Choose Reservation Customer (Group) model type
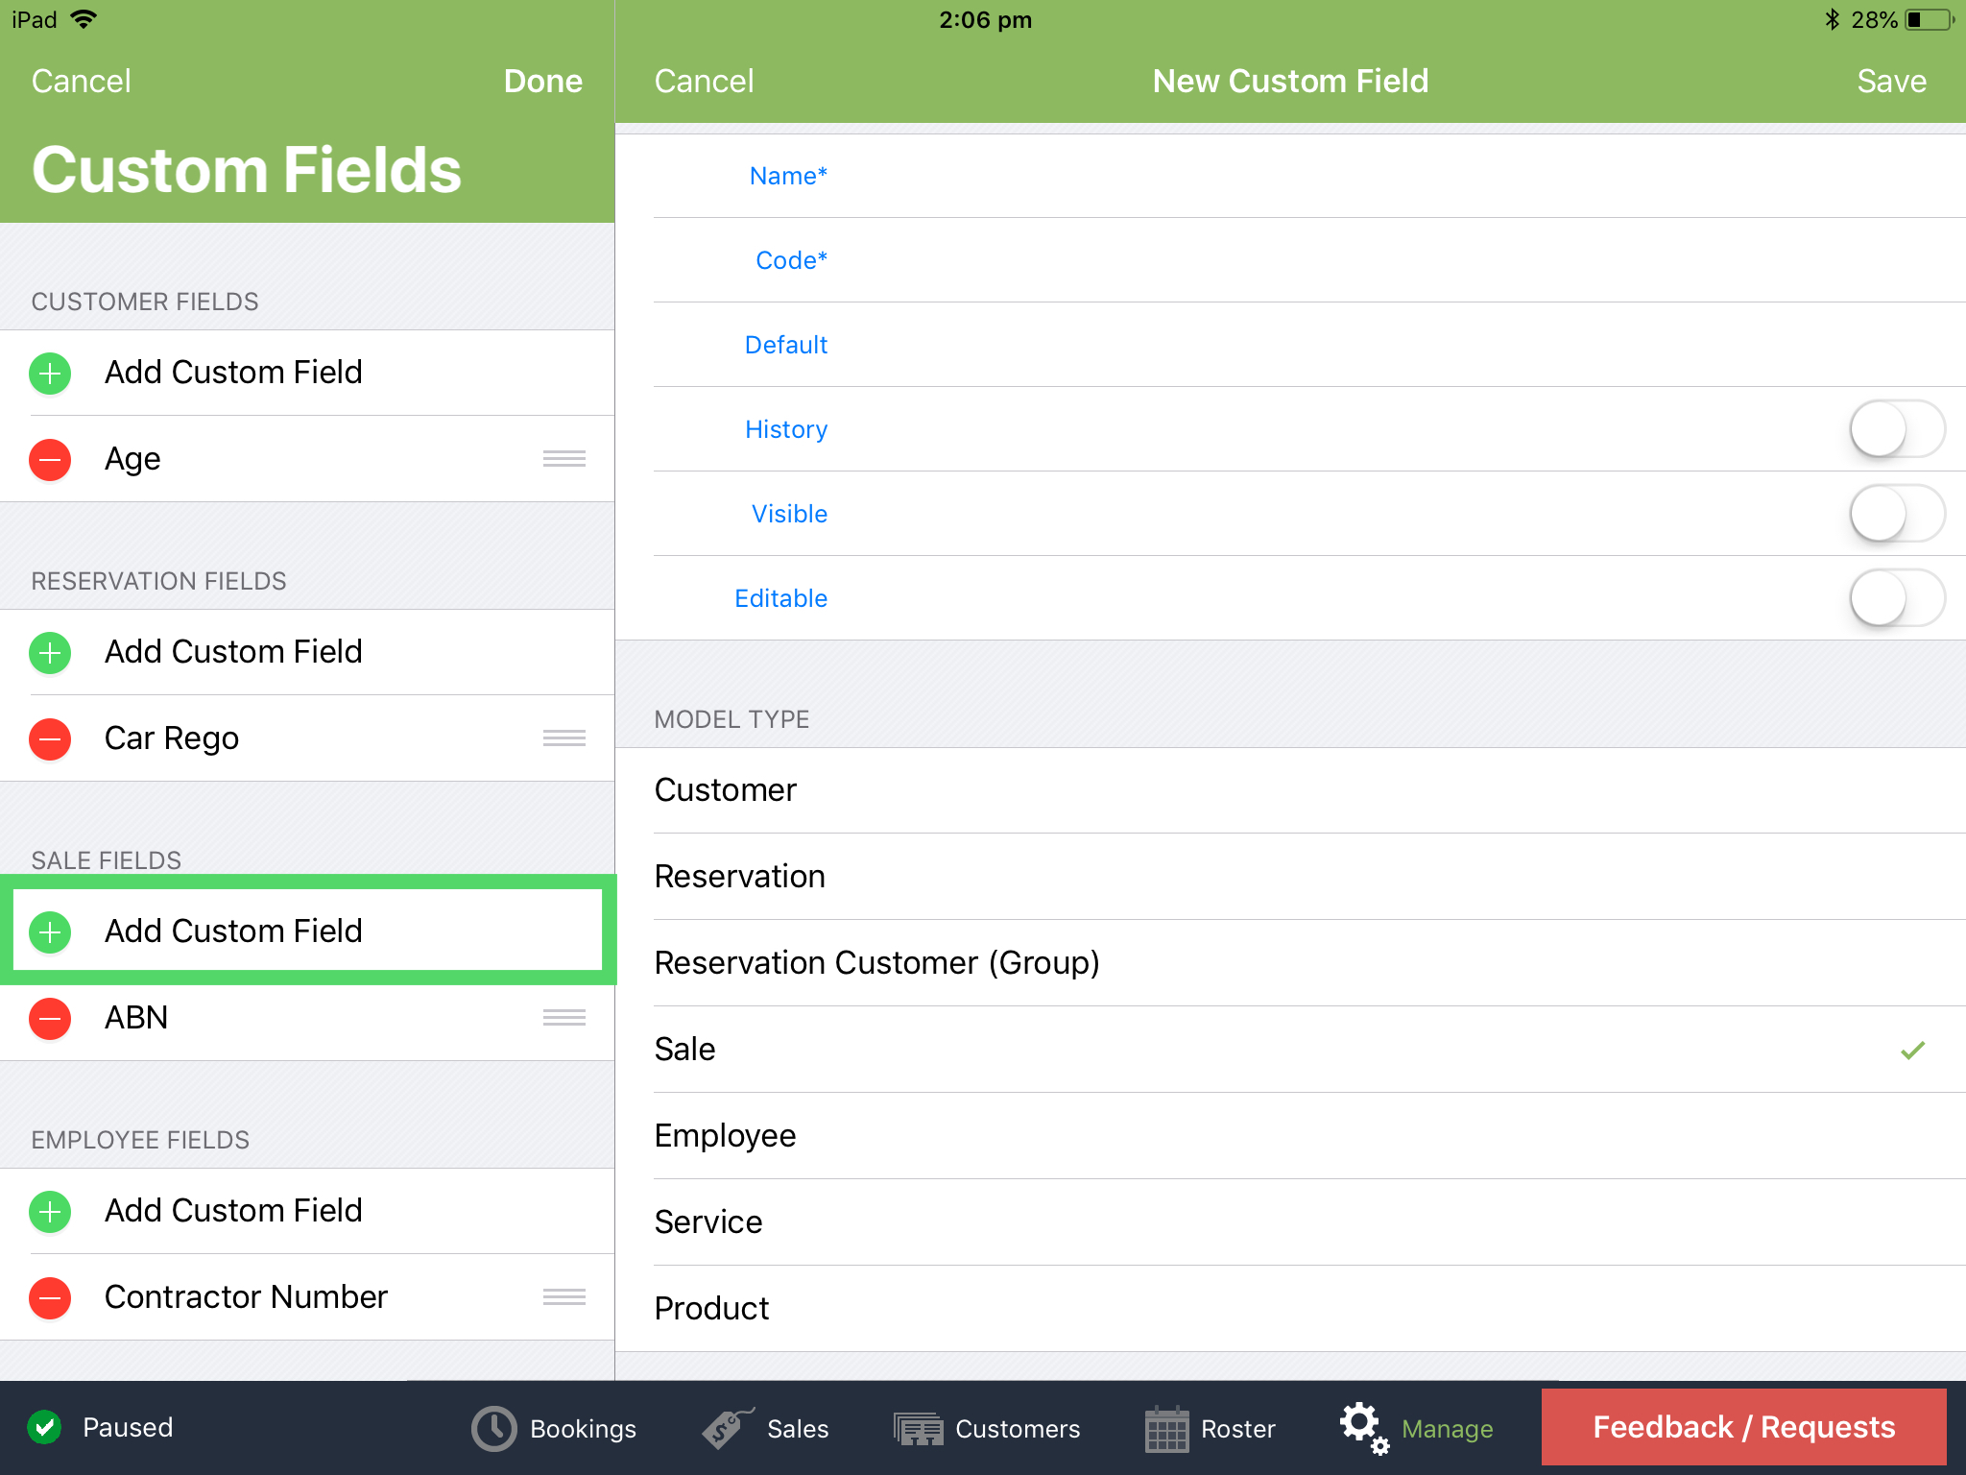 (x=1290, y=963)
